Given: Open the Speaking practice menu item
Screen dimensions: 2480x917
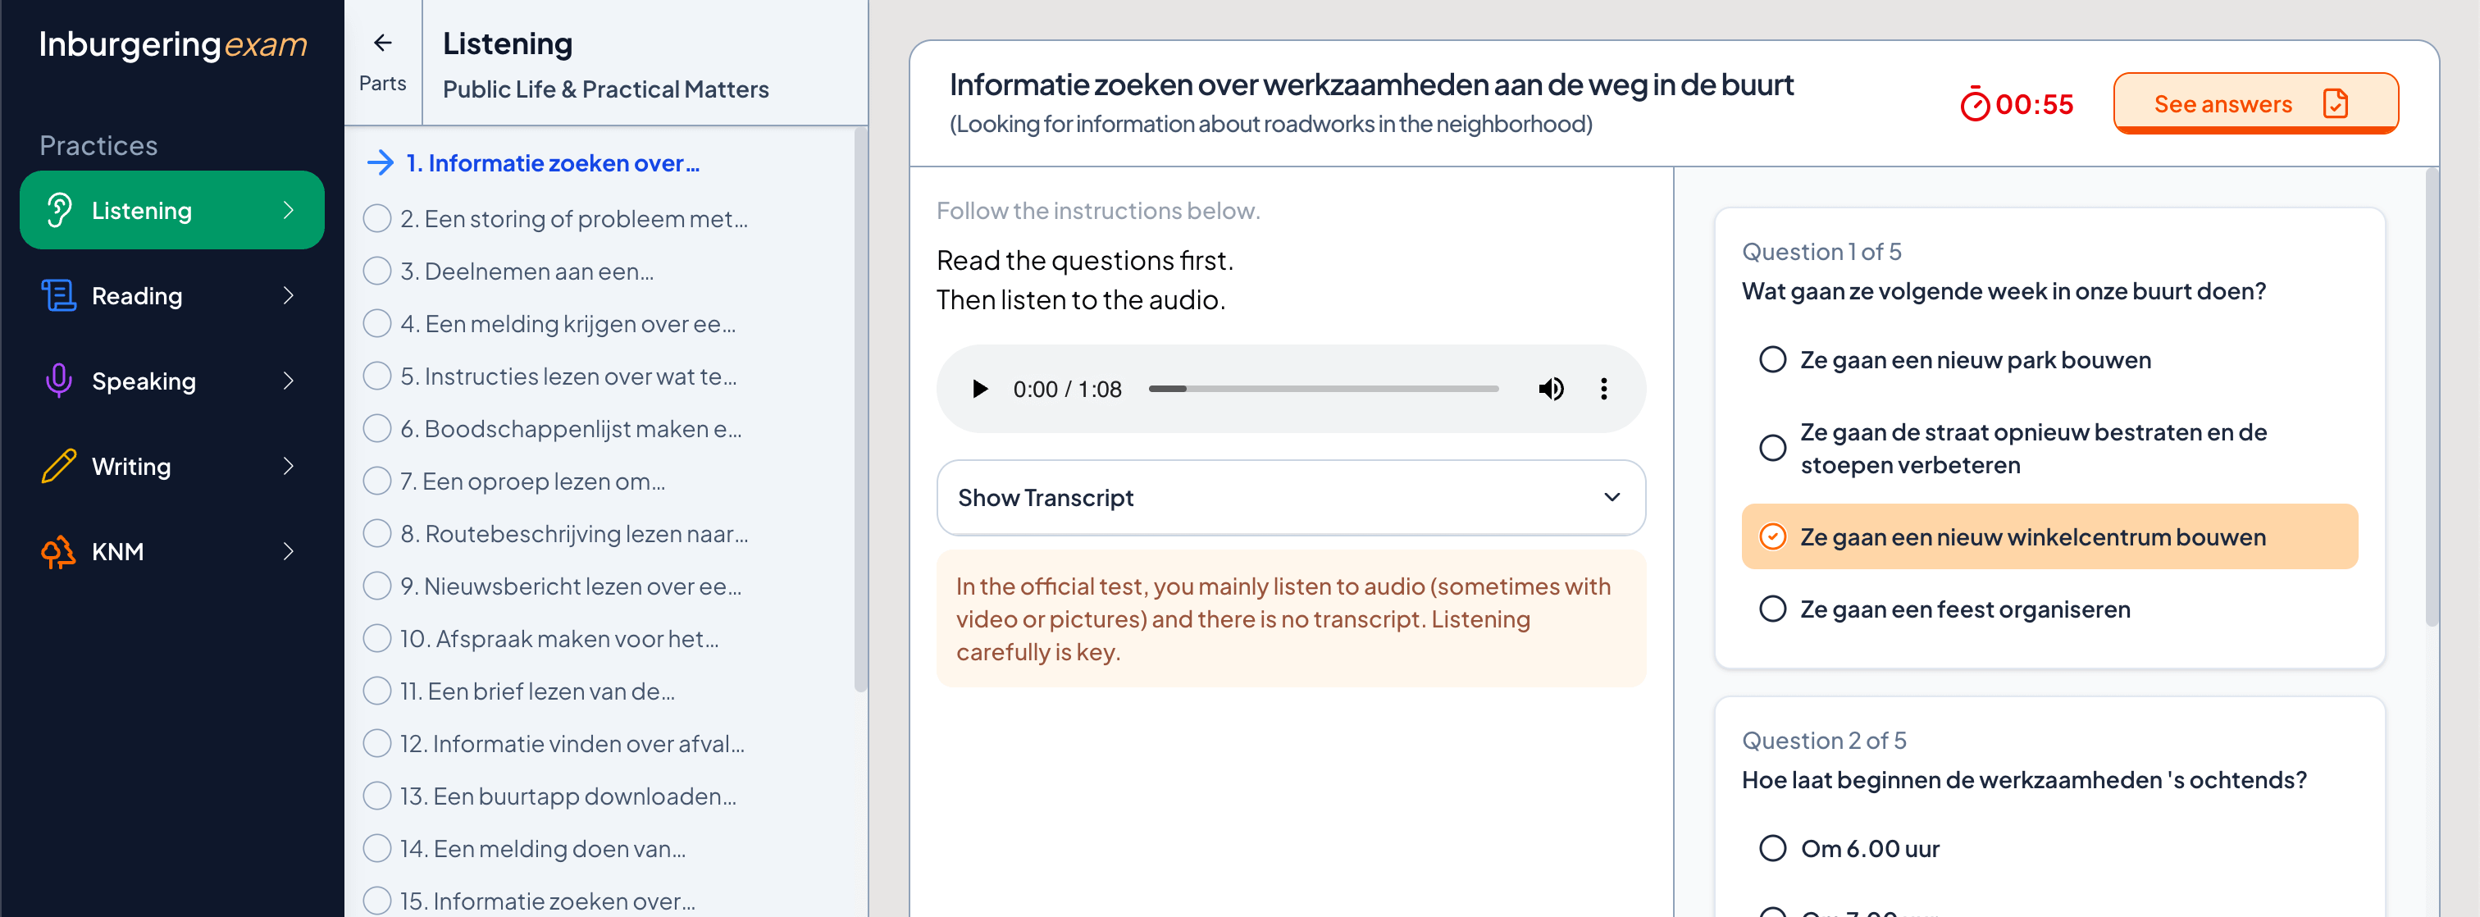Looking at the screenshot, I should (171, 381).
